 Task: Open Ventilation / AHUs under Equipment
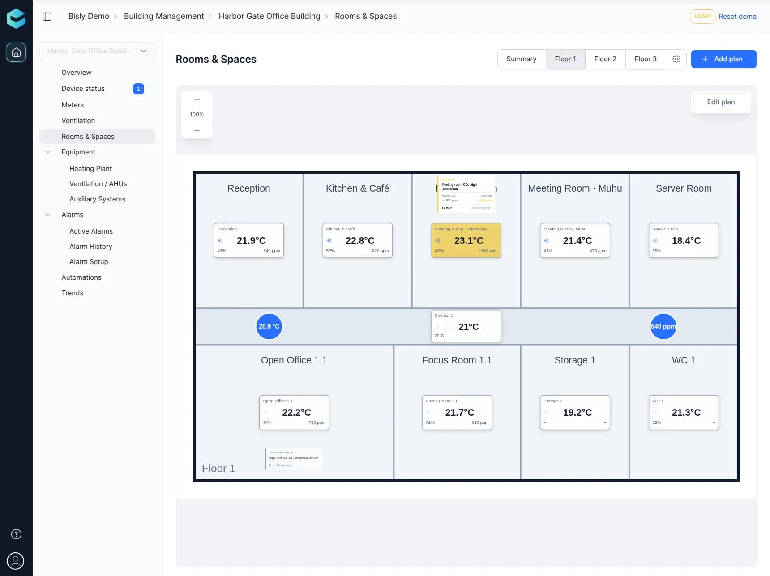point(98,184)
